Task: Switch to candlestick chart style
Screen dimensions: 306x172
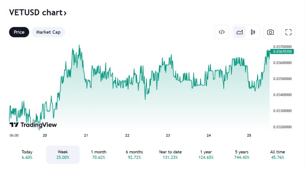Action: point(253,32)
